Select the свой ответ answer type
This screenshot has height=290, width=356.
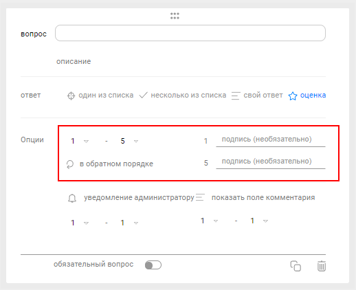click(263, 95)
